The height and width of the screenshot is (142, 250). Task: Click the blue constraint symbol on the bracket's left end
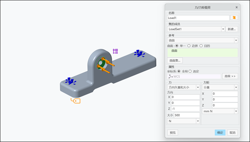(71, 81)
